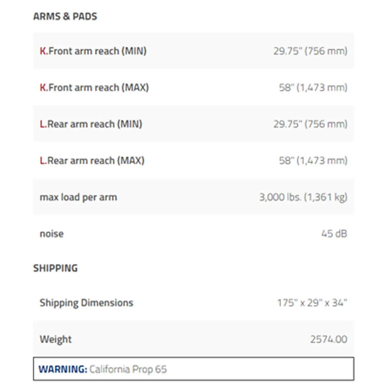Select the L.Rear arm reach (MIN) label
The height and width of the screenshot is (387, 387).
[x=91, y=124]
